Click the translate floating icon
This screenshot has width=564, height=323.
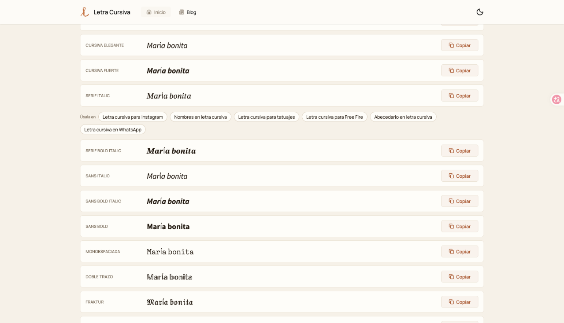(x=557, y=99)
